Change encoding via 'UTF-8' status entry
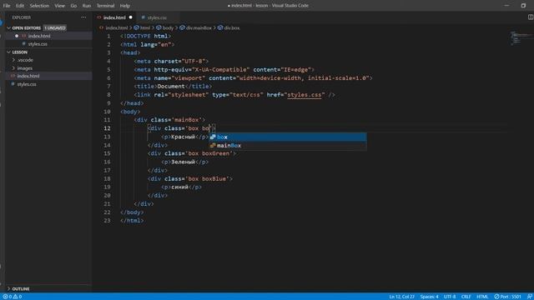The image size is (534, 300). click(x=450, y=297)
